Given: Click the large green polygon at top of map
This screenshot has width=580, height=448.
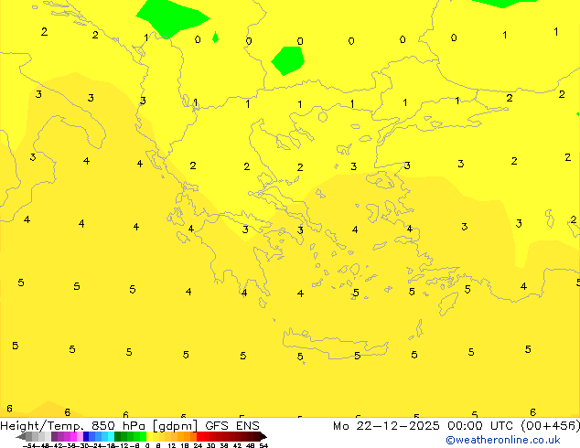Looking at the screenshot, I should pos(171,17).
